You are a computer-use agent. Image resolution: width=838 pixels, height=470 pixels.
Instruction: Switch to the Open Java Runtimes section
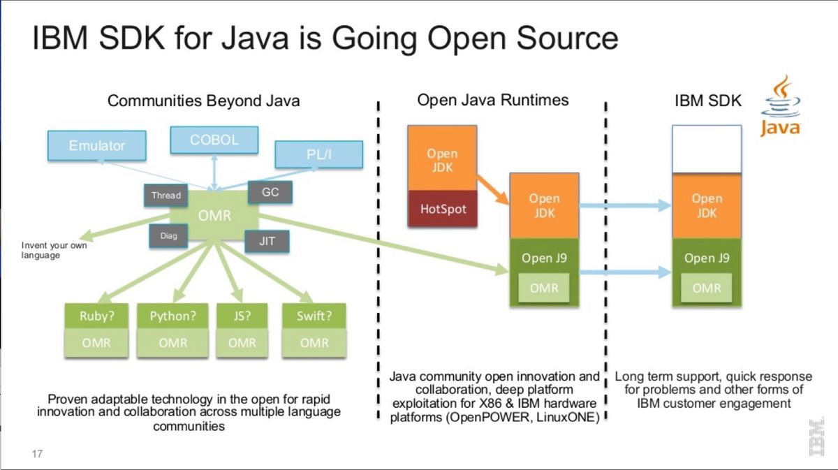tap(494, 99)
